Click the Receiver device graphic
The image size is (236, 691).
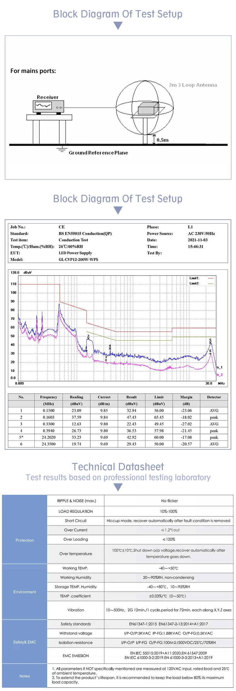coord(48,107)
